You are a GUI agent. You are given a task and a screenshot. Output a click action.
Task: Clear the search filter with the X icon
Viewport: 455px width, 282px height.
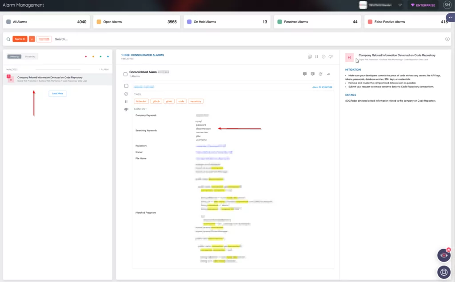tap(447, 39)
